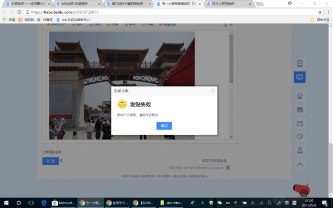The width and height of the screenshot is (333, 208).
Task: Reload the page with the refresh icon
Action: (20, 12)
